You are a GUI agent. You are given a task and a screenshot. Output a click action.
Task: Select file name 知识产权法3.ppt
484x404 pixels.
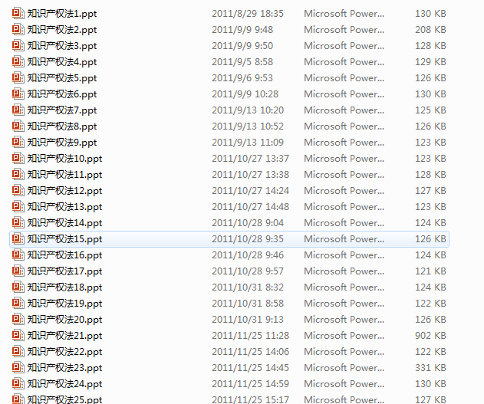coord(62,46)
